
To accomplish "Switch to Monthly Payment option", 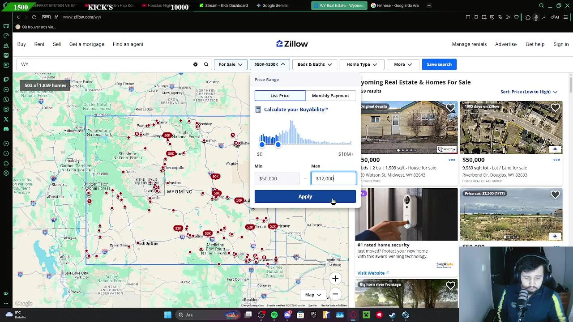I will coord(330,96).
